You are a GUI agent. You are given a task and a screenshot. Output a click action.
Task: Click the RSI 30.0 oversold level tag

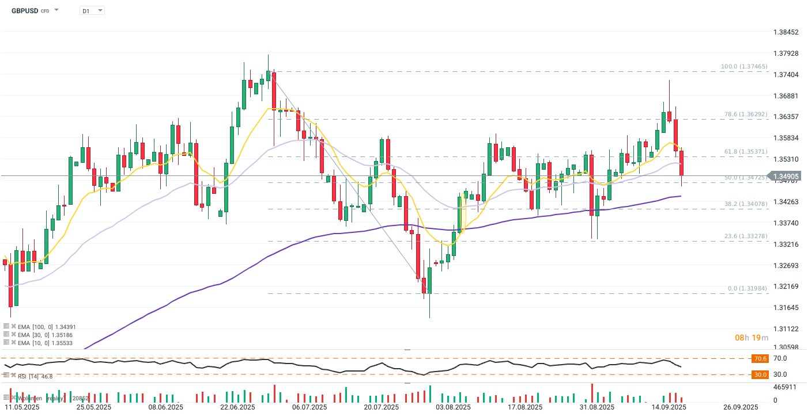click(760, 374)
